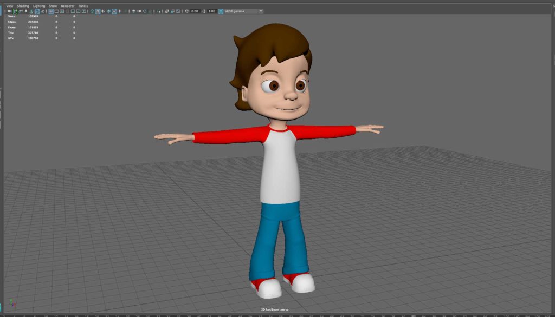Toggle the Film Gate display
This screenshot has height=317, width=555.
(x=56, y=11)
